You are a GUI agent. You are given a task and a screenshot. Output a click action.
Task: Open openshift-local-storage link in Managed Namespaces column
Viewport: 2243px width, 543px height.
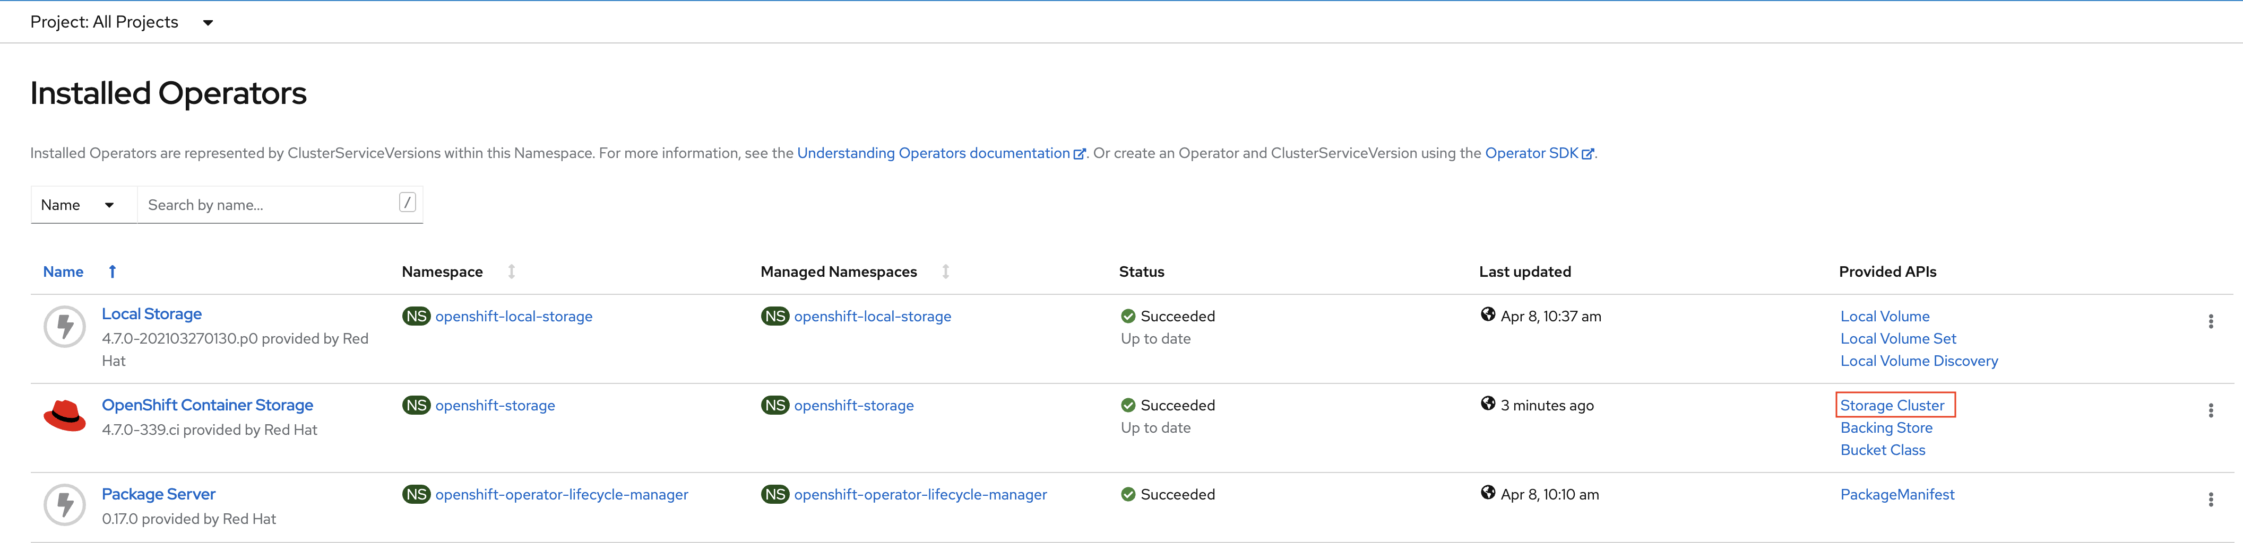click(x=873, y=317)
